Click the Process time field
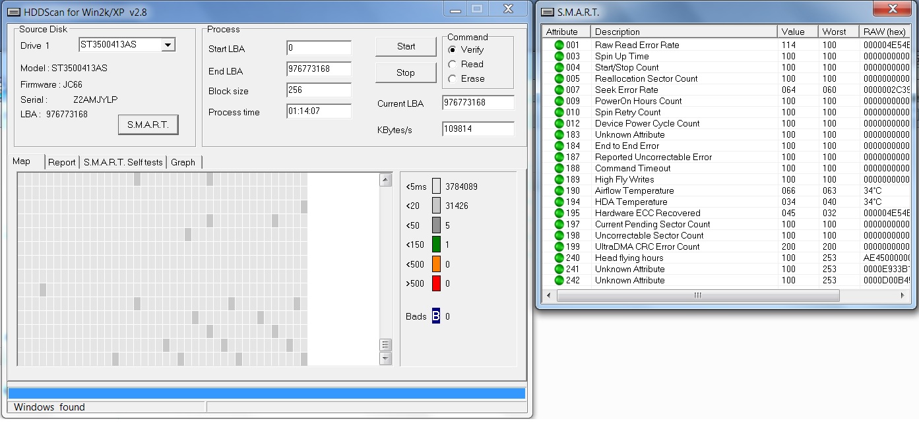 click(x=319, y=112)
